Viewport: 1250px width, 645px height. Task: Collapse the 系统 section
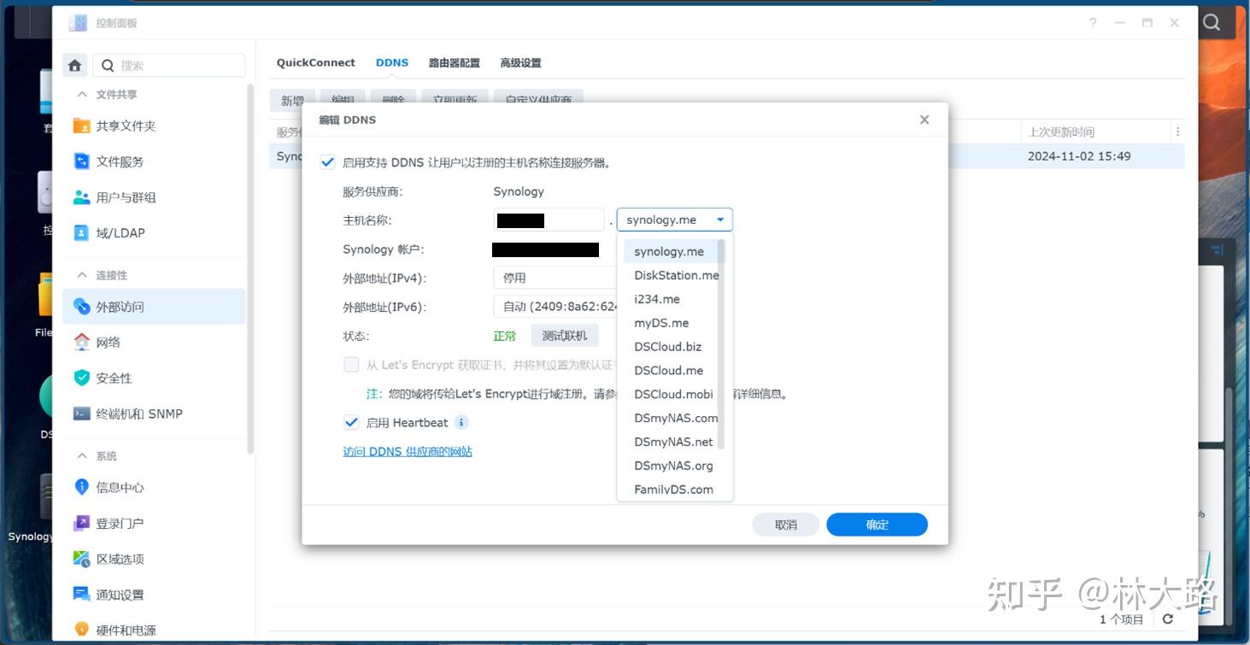[x=82, y=456]
